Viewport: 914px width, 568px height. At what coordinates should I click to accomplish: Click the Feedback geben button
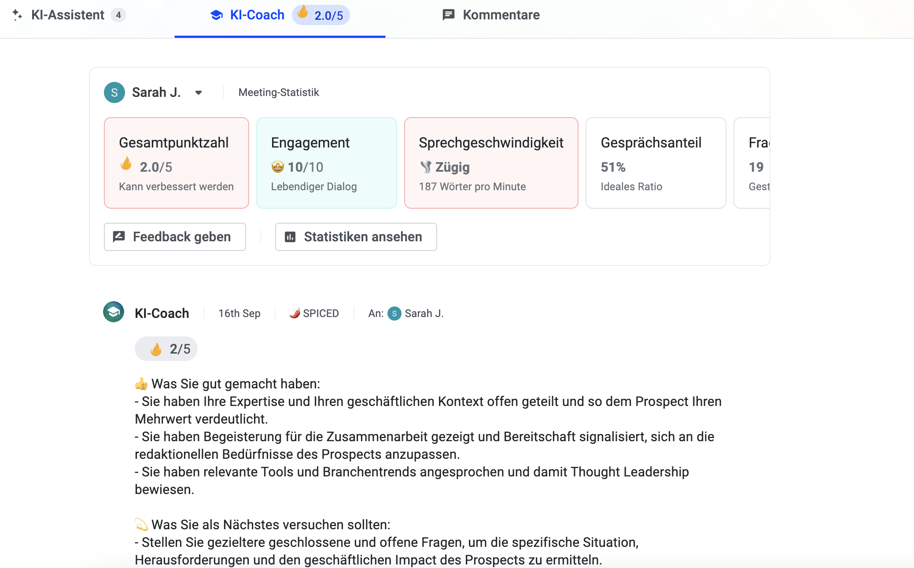click(x=174, y=236)
